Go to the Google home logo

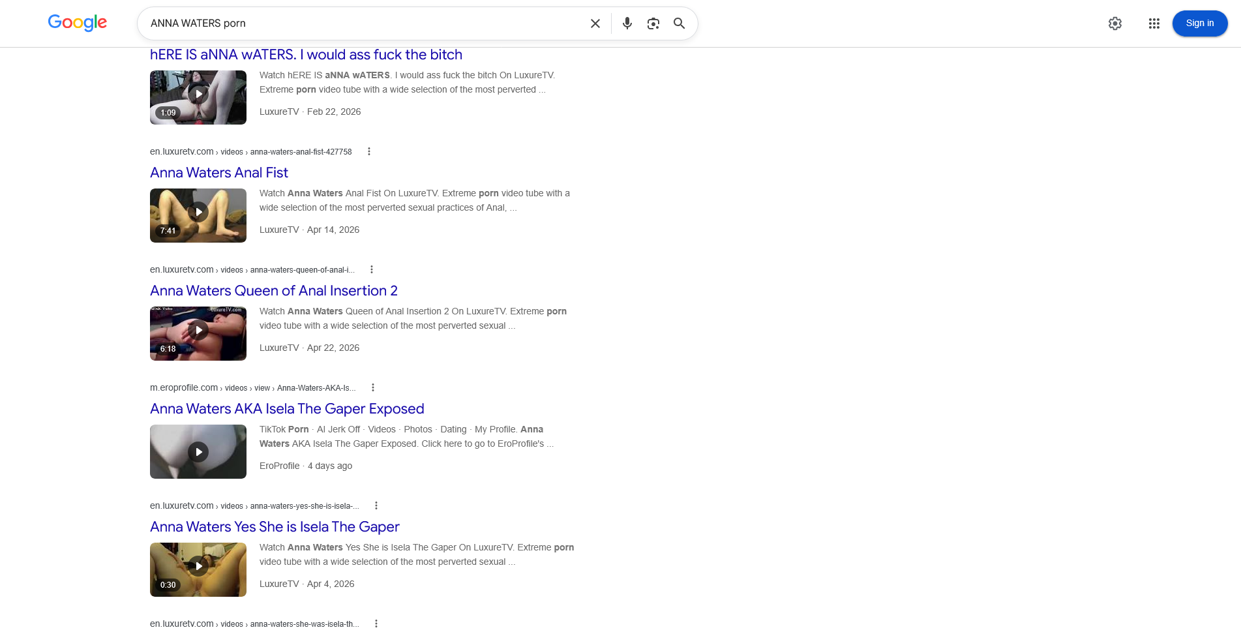click(x=78, y=23)
